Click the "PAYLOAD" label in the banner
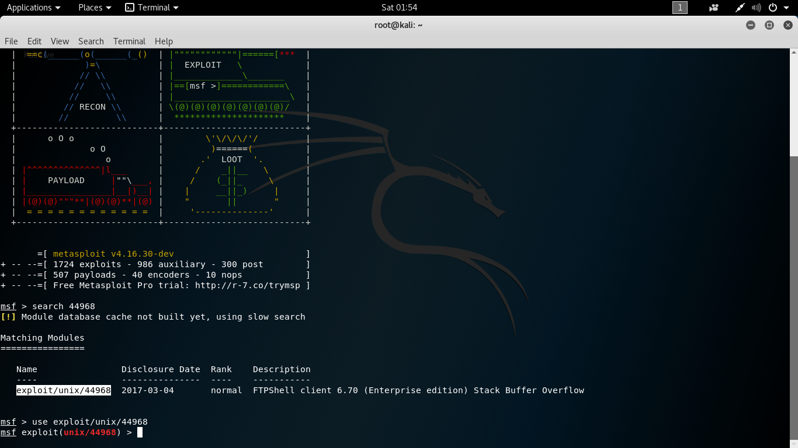The image size is (798, 448). (x=66, y=180)
